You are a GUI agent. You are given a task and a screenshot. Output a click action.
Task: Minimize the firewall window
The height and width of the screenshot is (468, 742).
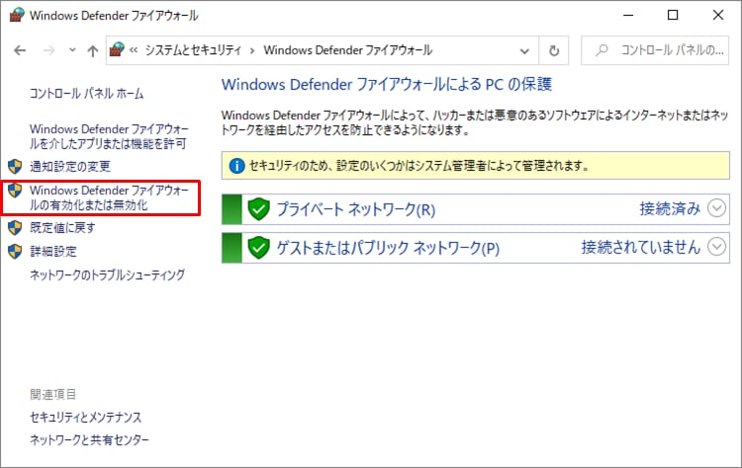pos(628,15)
